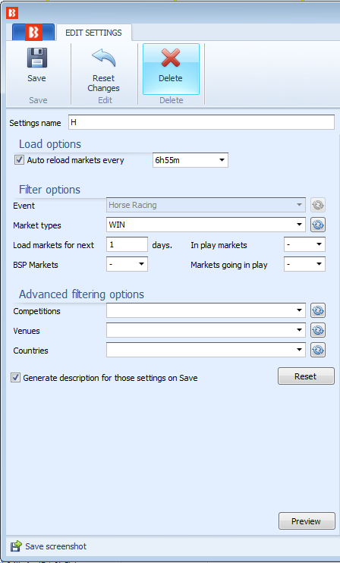Refresh the Competitions list

pyautogui.click(x=318, y=310)
